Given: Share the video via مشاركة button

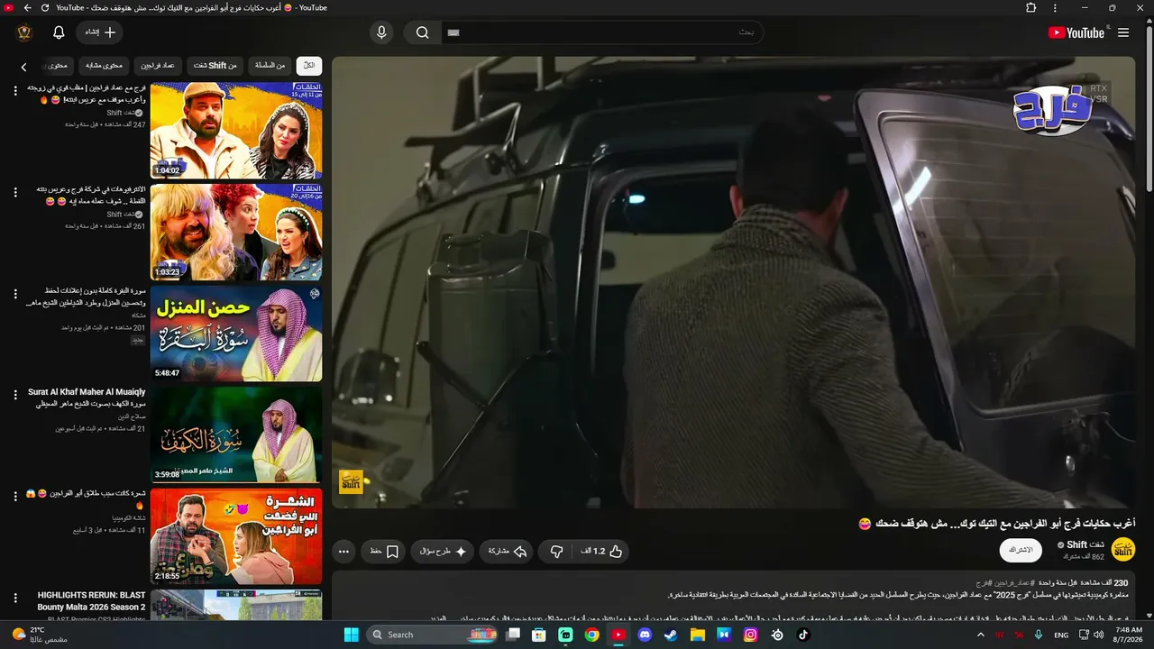Looking at the screenshot, I should pos(508,551).
